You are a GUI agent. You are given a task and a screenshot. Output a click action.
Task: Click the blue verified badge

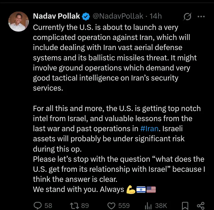click(86, 16)
